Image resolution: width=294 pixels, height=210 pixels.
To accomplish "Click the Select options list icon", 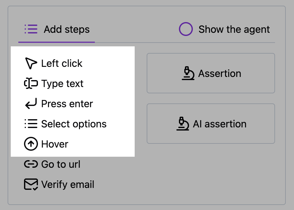I will pyautogui.click(x=31, y=124).
